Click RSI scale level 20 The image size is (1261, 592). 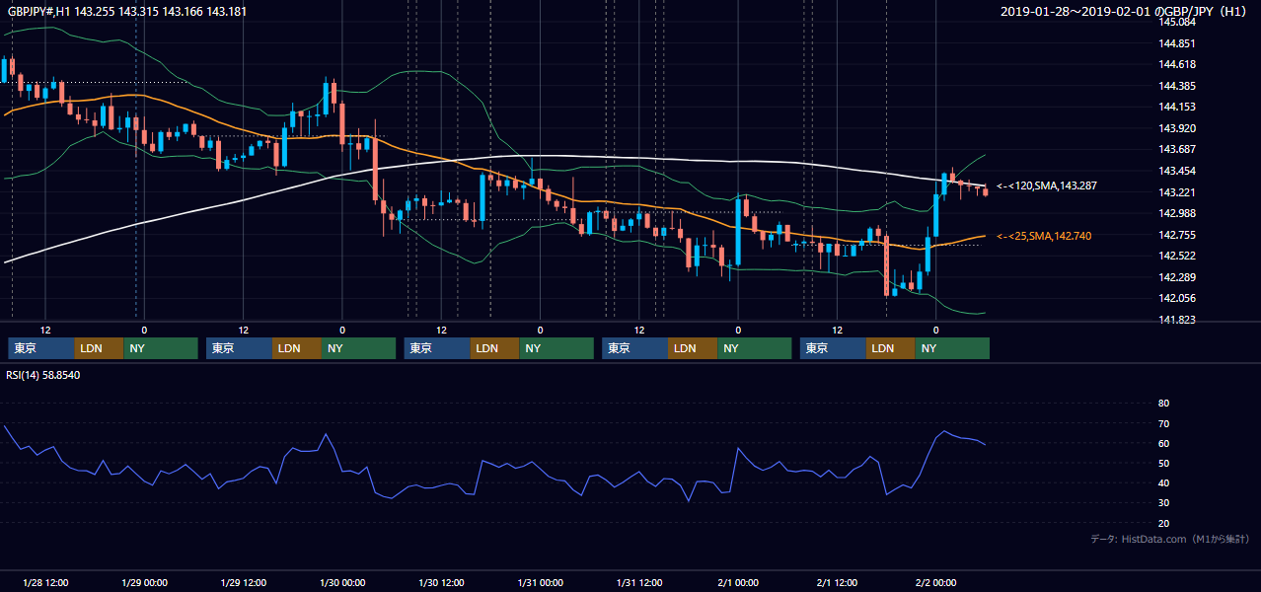click(1163, 523)
